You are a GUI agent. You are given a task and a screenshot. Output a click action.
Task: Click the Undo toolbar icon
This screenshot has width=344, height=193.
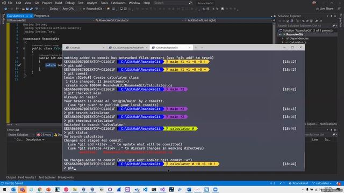(37, 9)
